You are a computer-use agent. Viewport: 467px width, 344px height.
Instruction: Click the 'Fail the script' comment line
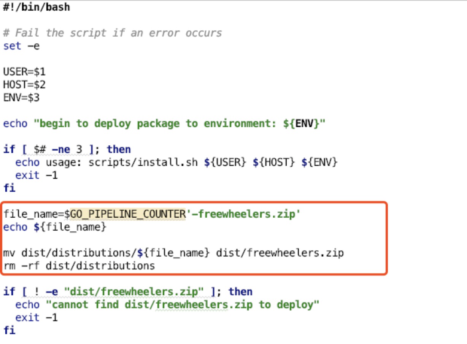coord(113,33)
